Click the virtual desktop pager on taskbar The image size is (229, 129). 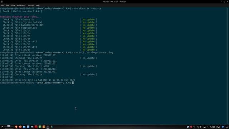pos(9,127)
